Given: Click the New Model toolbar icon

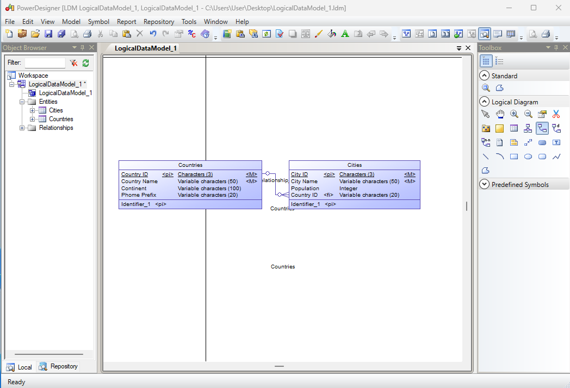Looking at the screenshot, I should click(x=9, y=34).
